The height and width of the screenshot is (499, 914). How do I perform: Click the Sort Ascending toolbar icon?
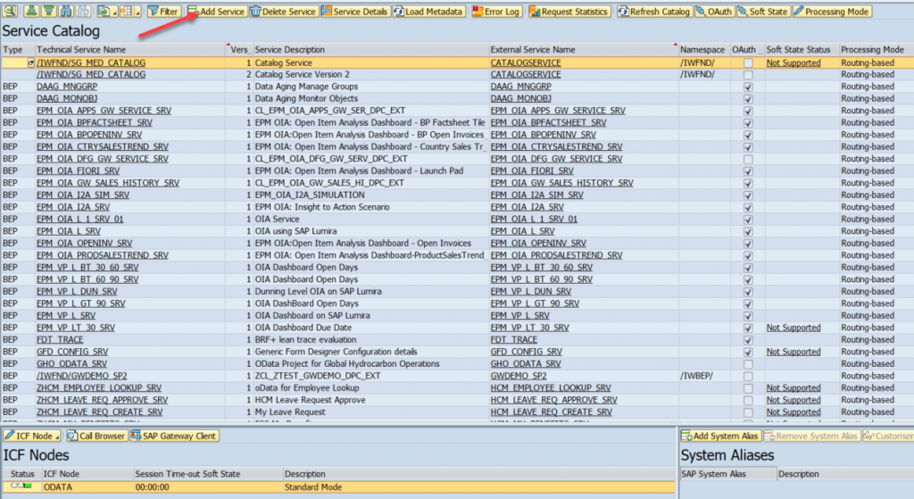32,11
